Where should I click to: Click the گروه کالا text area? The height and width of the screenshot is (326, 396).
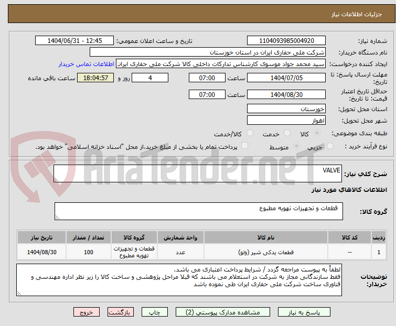click(198, 211)
